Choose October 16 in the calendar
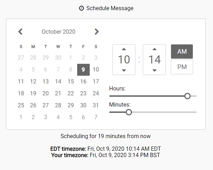The width and height of the screenshot is (213, 170). pos(83,82)
